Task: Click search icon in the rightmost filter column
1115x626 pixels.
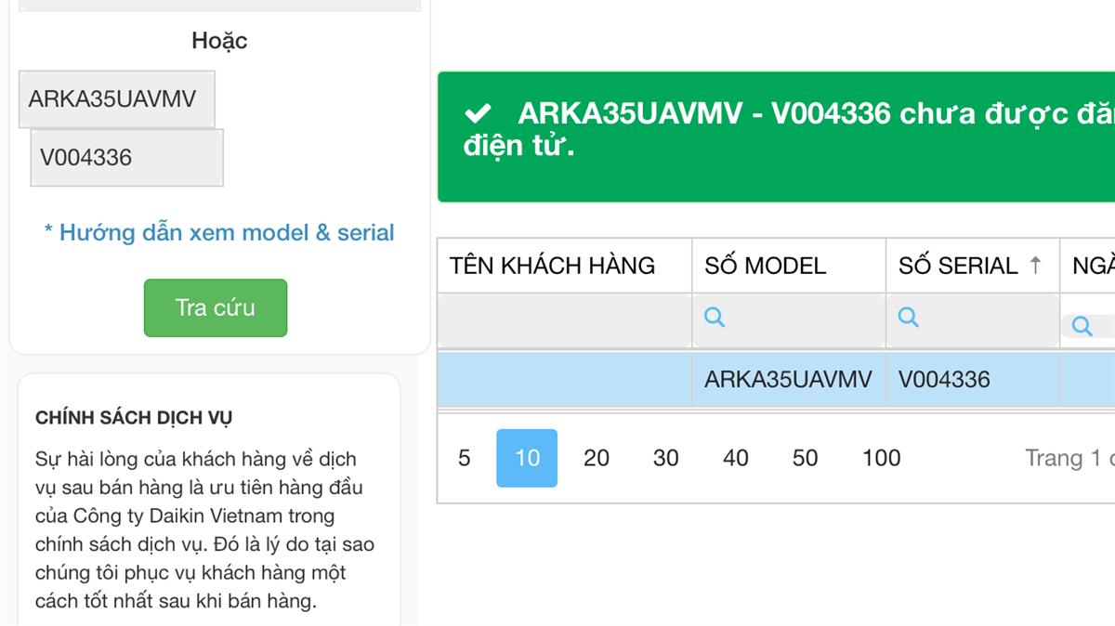Action: point(1082,326)
